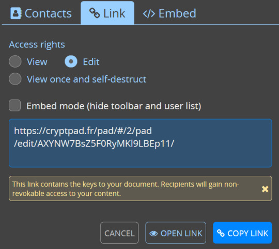This screenshot has height=249, width=279.
Task: Switch to the Contacts tab
Action: [41, 13]
